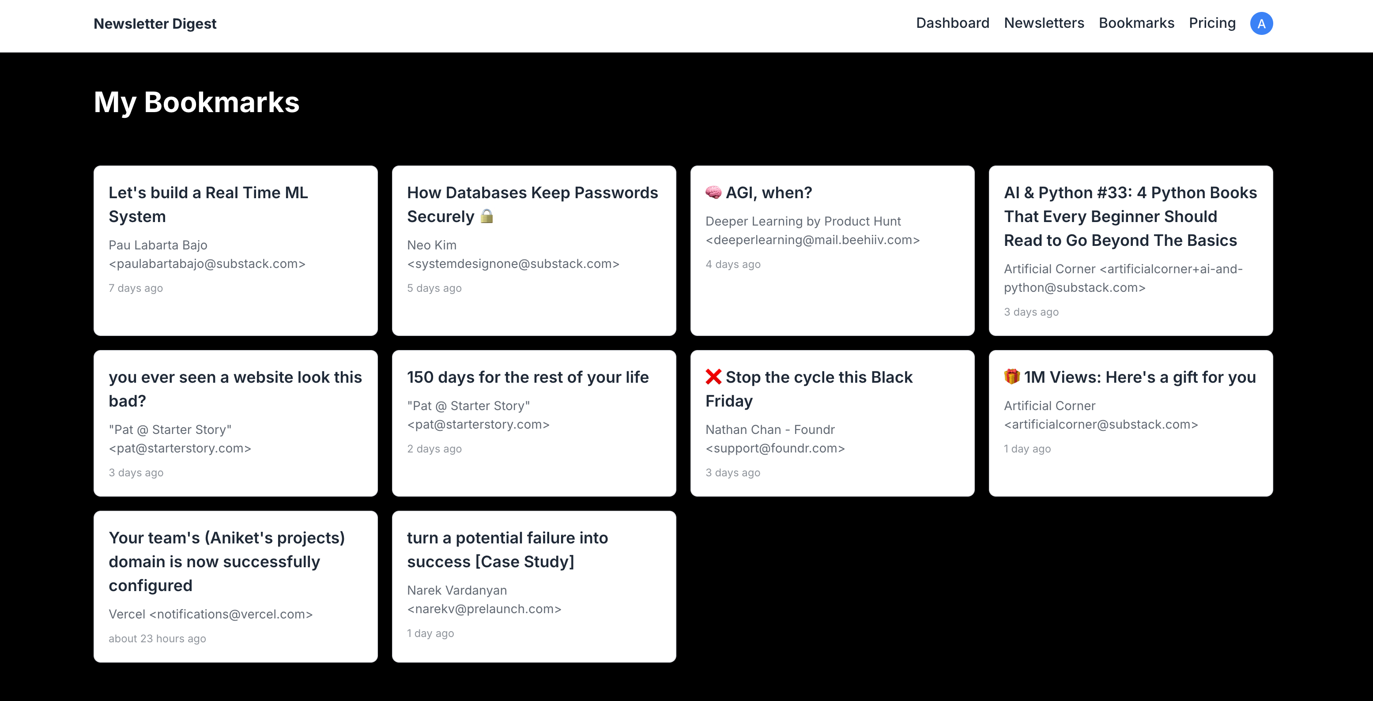The image size is (1373, 701).
Task: Open the user avatar 'A' icon
Action: (x=1261, y=23)
